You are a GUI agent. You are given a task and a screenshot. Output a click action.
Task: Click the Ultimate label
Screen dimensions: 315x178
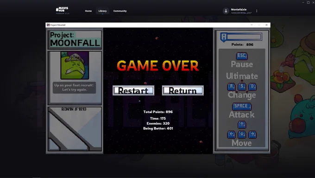(x=242, y=76)
